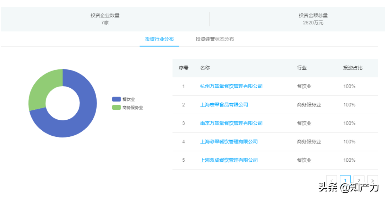Click 投资企业数量 7家 summary
This screenshot has width=385, height=198.
[x=105, y=19]
